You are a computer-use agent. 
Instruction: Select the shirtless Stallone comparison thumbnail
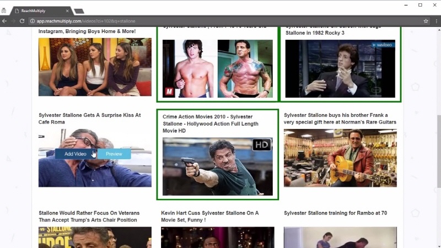pos(218,68)
